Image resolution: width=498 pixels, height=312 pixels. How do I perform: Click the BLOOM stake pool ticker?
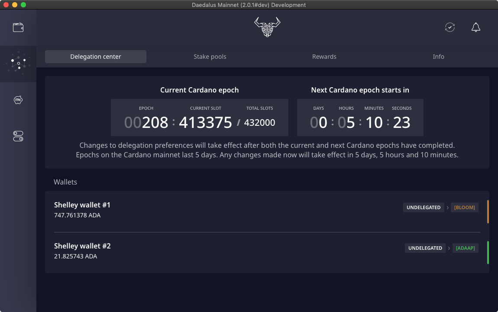coord(464,207)
